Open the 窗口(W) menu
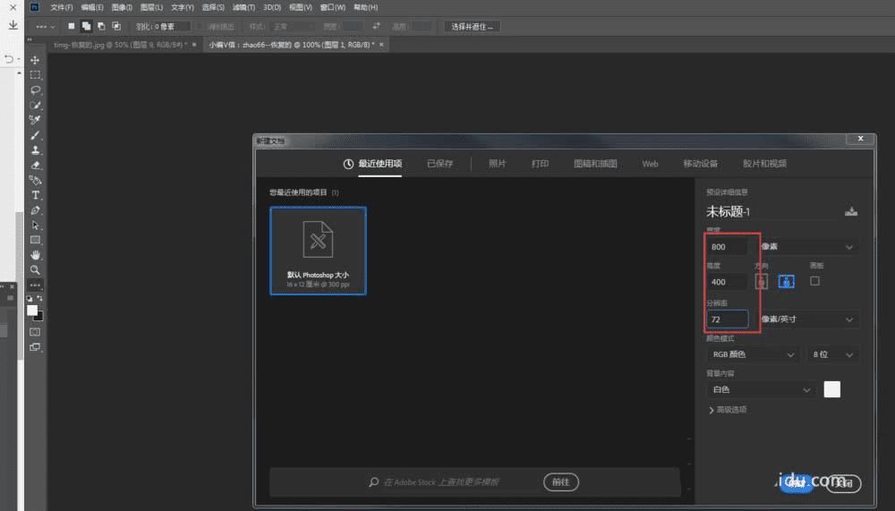The width and height of the screenshot is (895, 511). (x=332, y=7)
